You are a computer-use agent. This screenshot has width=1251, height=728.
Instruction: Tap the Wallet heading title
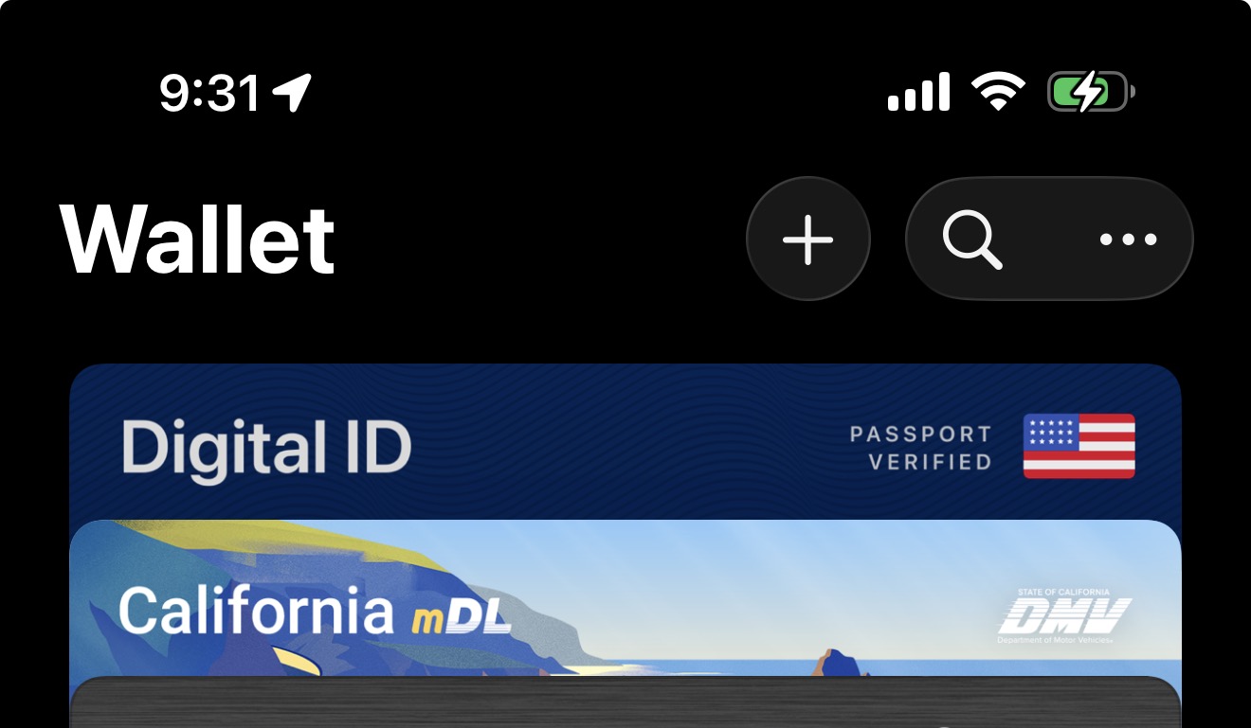tap(198, 239)
